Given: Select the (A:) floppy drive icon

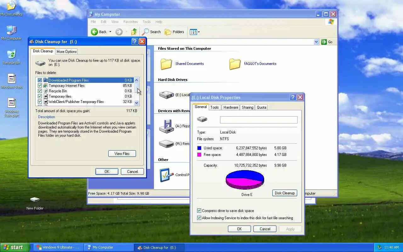Looking at the screenshot, I should (x=174, y=126).
